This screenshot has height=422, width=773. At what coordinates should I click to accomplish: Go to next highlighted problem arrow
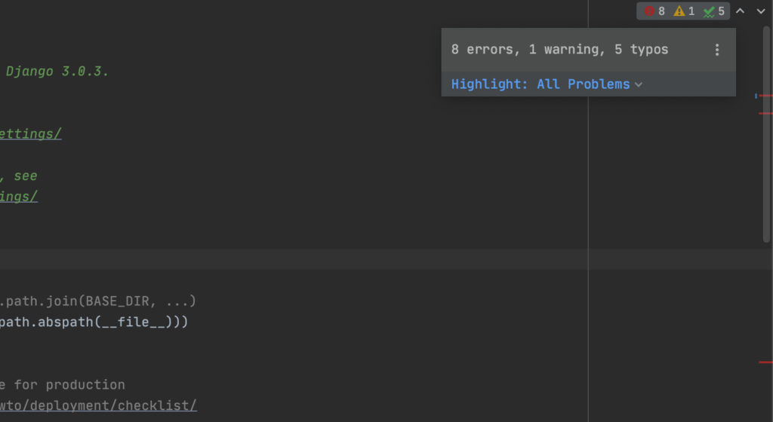761,11
